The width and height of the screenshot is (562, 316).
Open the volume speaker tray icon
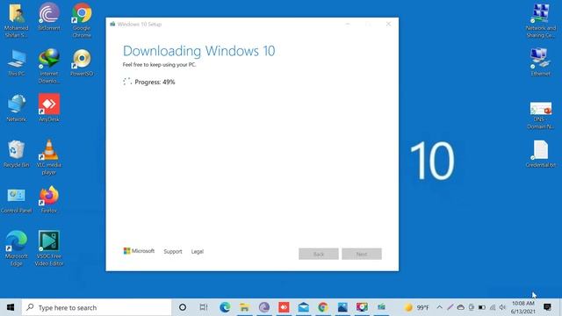coord(503,307)
